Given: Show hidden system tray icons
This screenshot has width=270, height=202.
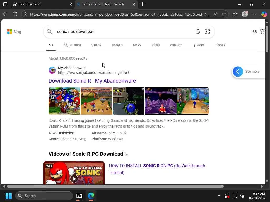Looking at the screenshot, I should 219,196.
